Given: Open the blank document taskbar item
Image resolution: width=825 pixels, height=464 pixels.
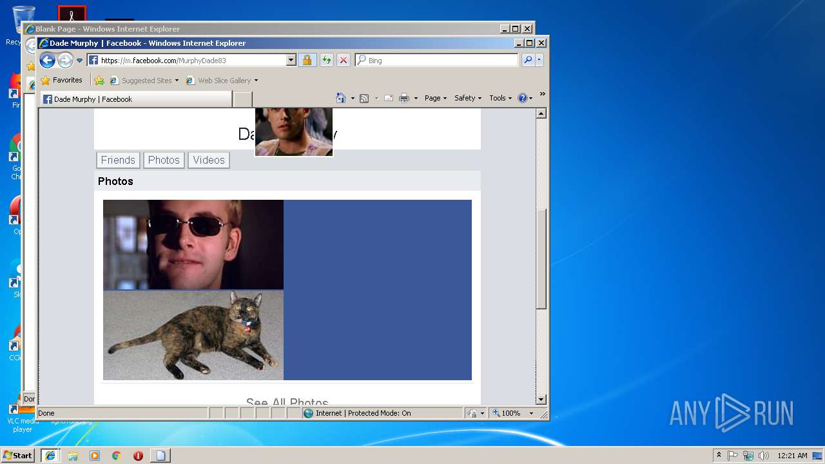Looking at the screenshot, I should [x=160, y=456].
